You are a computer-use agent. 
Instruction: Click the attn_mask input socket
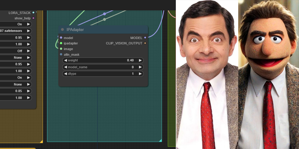tap(61, 54)
